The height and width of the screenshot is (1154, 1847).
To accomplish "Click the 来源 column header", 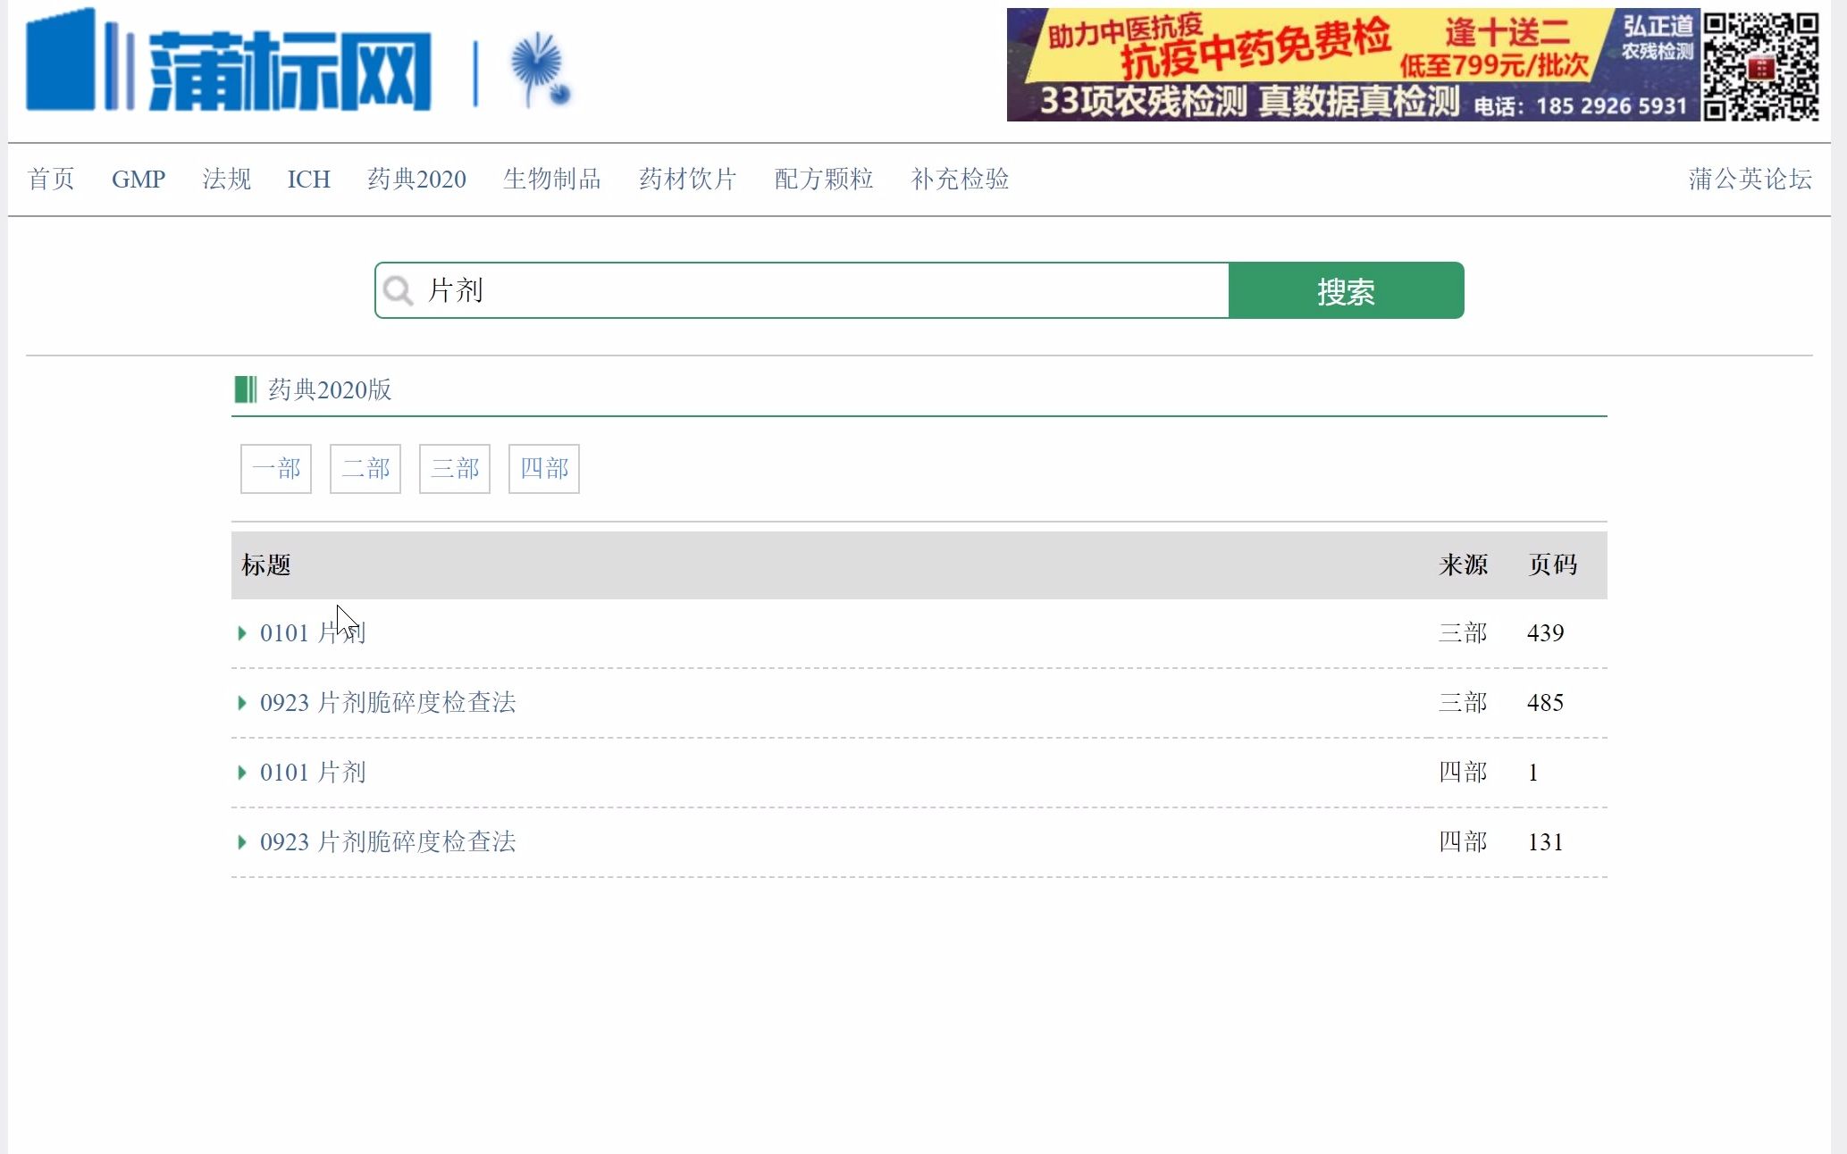I will pyautogui.click(x=1463, y=565).
